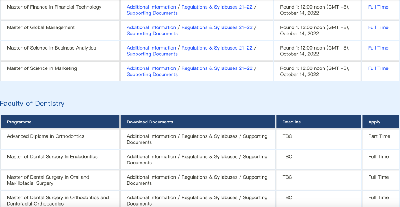Select Master of Science in Marketing programme name
The image size is (400, 207).
pyautogui.click(x=42, y=68)
